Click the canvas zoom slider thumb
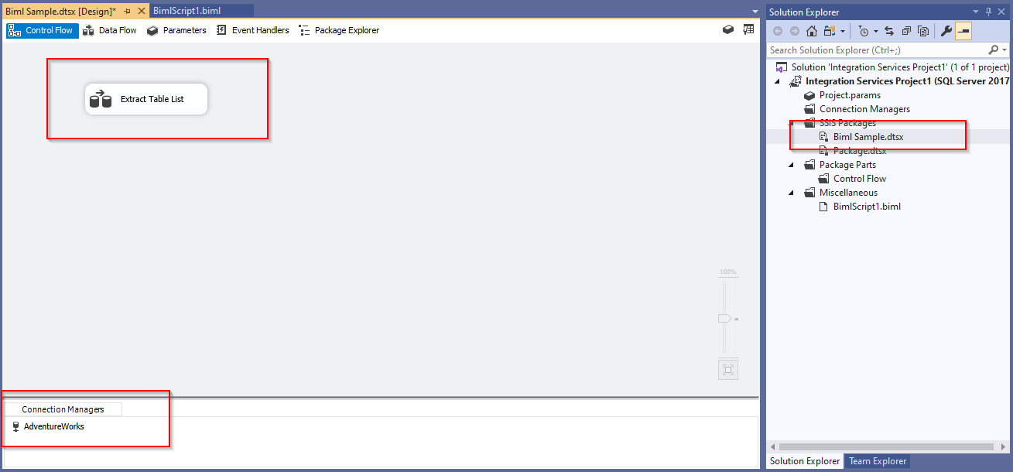The image size is (1013, 472). tap(724, 318)
